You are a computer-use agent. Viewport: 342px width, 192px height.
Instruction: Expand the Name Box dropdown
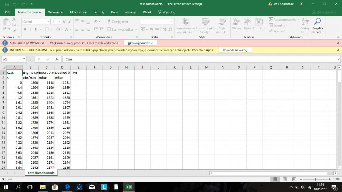pyautogui.click(x=24, y=59)
